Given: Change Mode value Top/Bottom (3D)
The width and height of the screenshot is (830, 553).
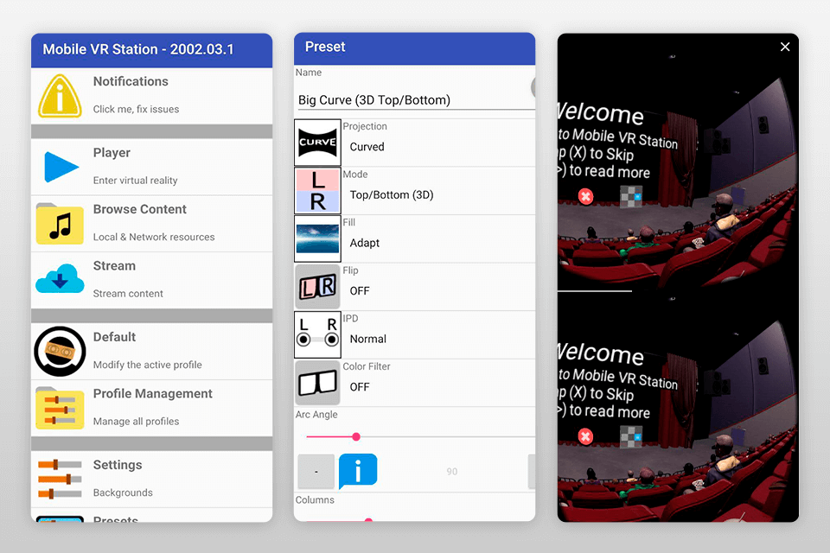Looking at the screenshot, I should pyautogui.click(x=391, y=194).
